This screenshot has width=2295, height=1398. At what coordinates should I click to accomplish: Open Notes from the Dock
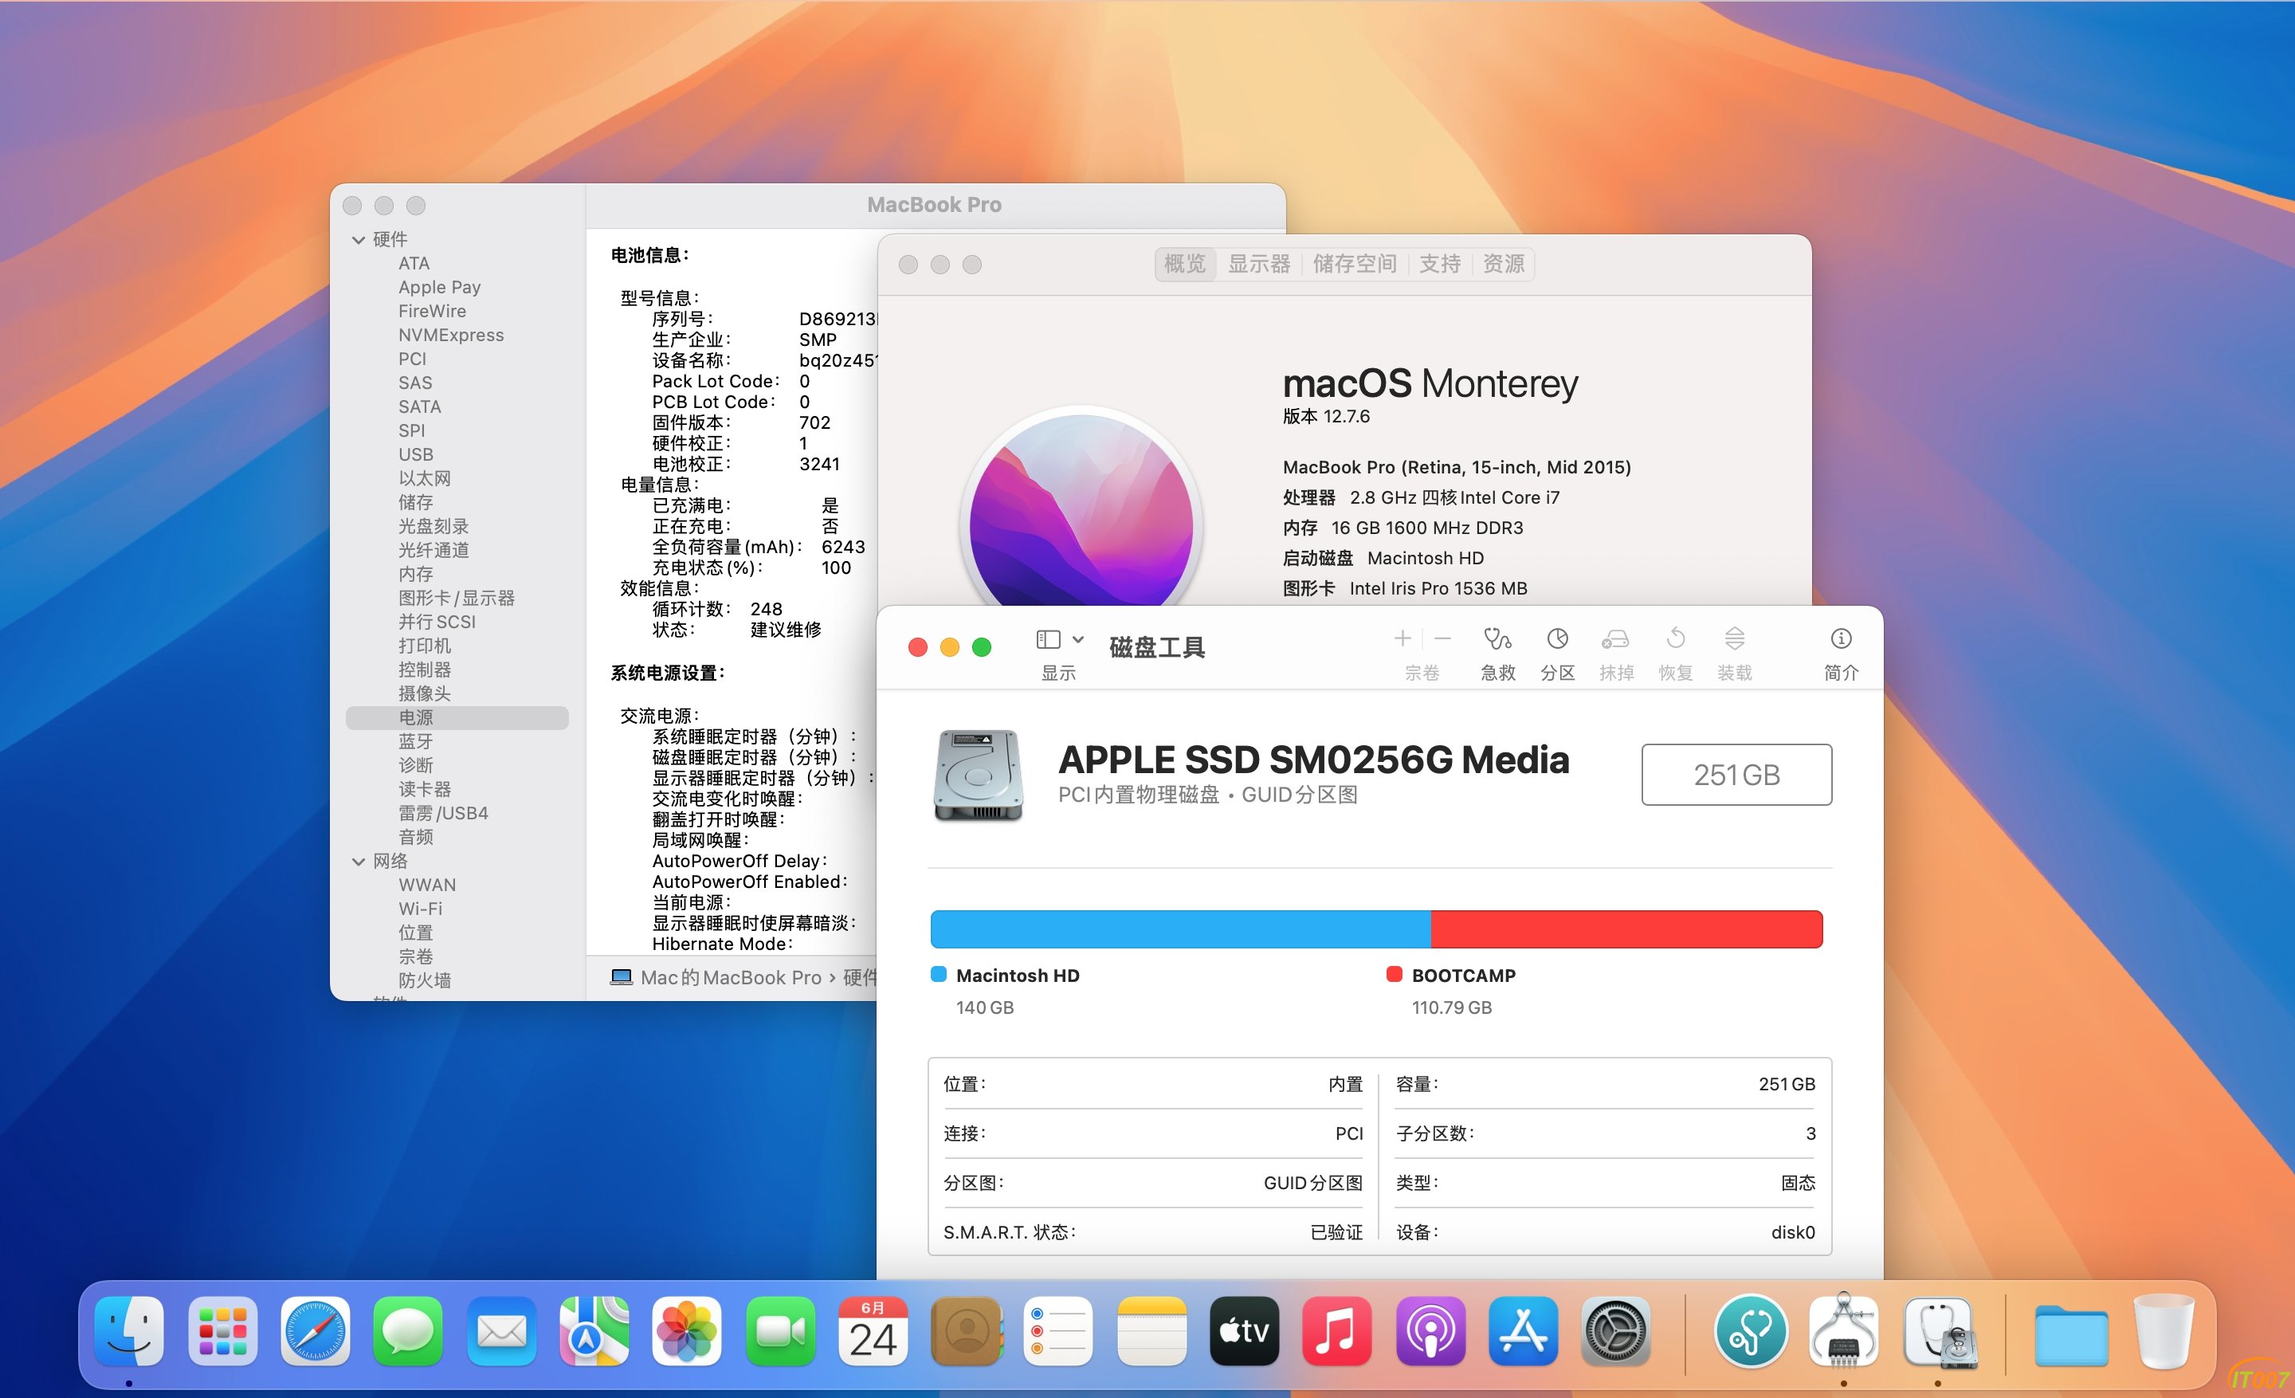(x=1151, y=1331)
